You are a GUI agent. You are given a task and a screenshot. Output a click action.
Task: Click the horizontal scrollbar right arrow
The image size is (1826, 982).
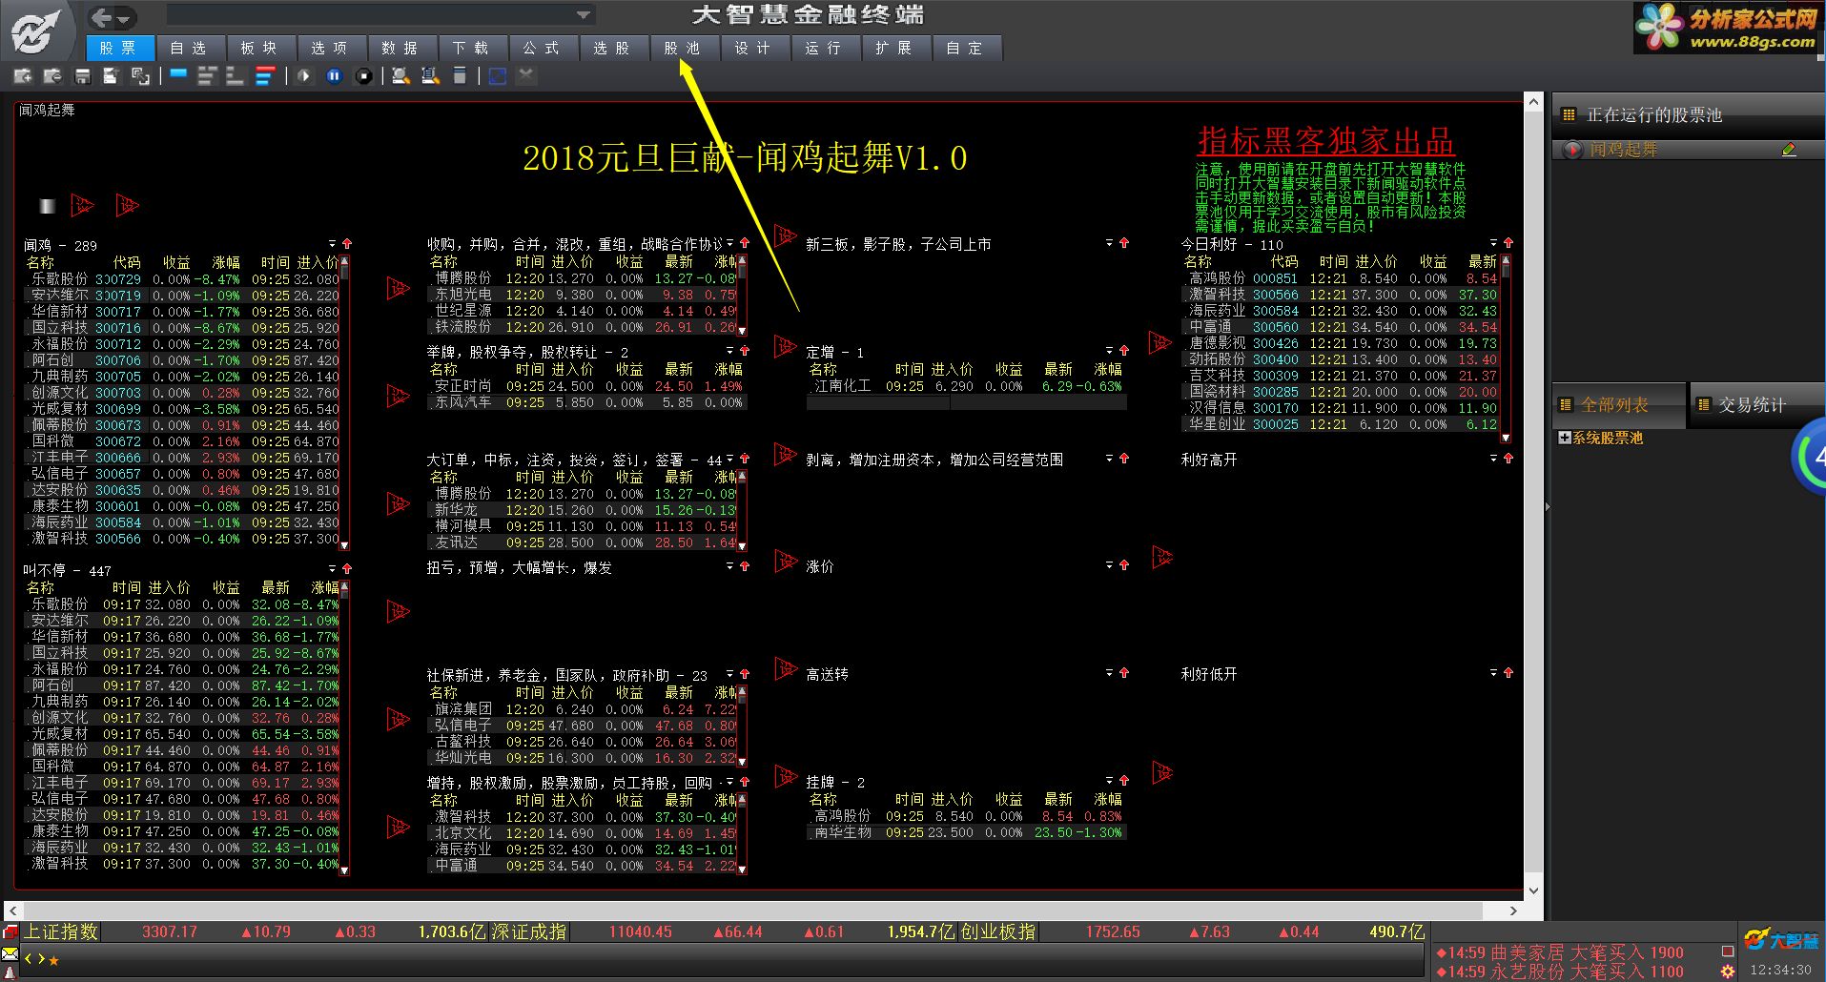pos(1513,910)
